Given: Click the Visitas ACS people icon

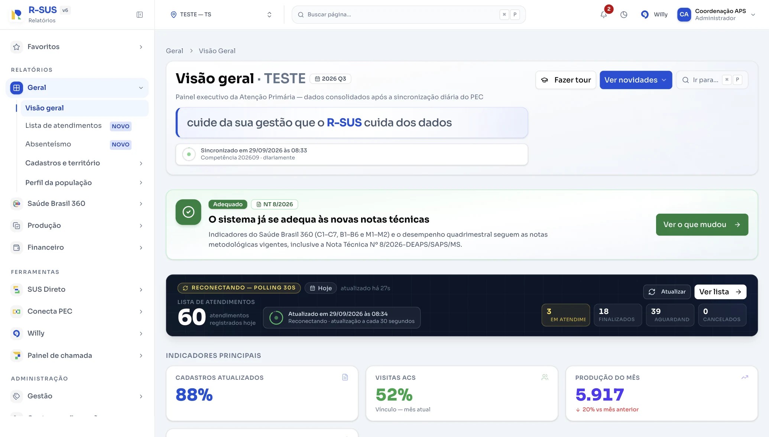Looking at the screenshot, I should point(545,377).
